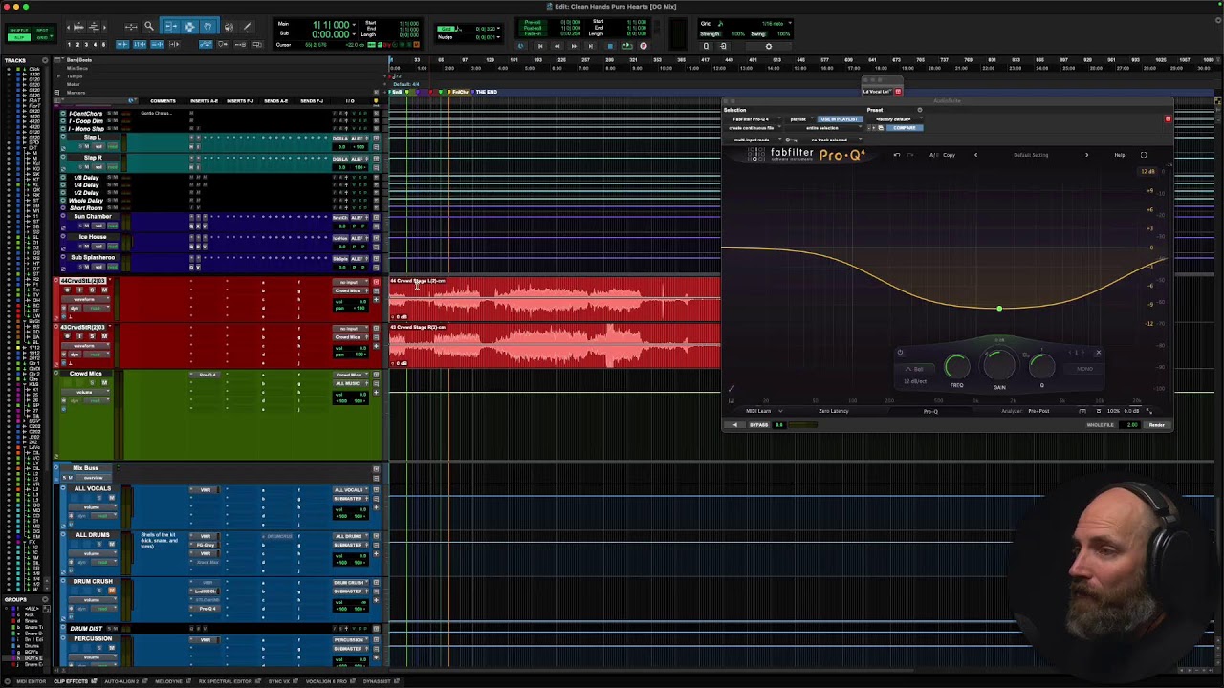Open the FabFilter Pro-Q 4 plugin selector
This screenshot has height=688, width=1224.
(x=754, y=119)
